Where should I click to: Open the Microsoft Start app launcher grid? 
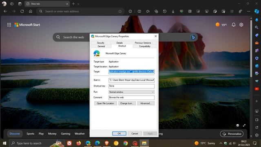tap(9, 25)
